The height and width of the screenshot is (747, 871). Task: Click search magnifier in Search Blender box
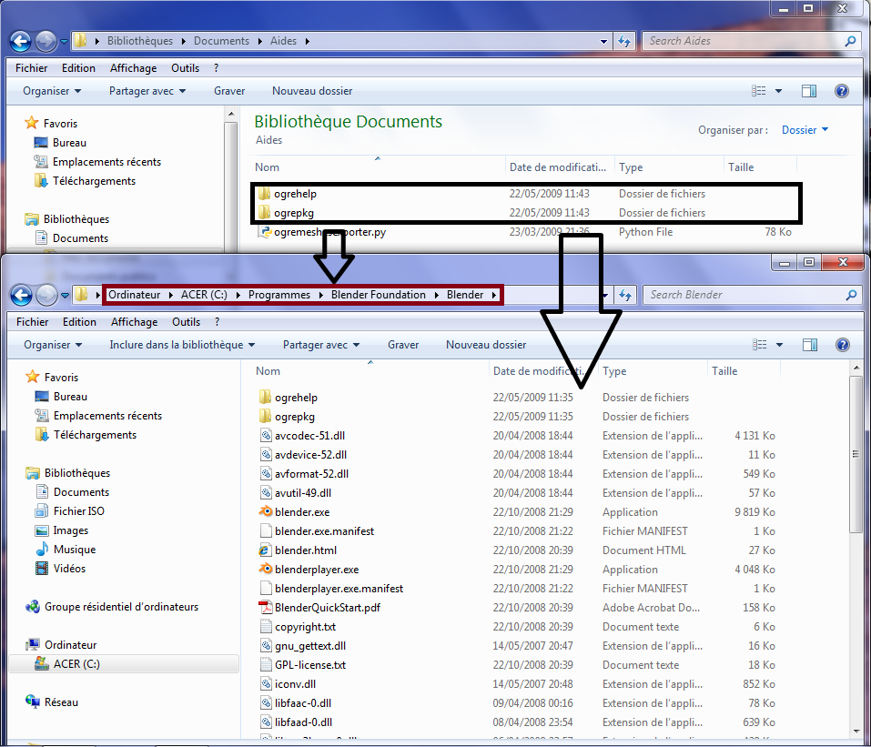851,295
